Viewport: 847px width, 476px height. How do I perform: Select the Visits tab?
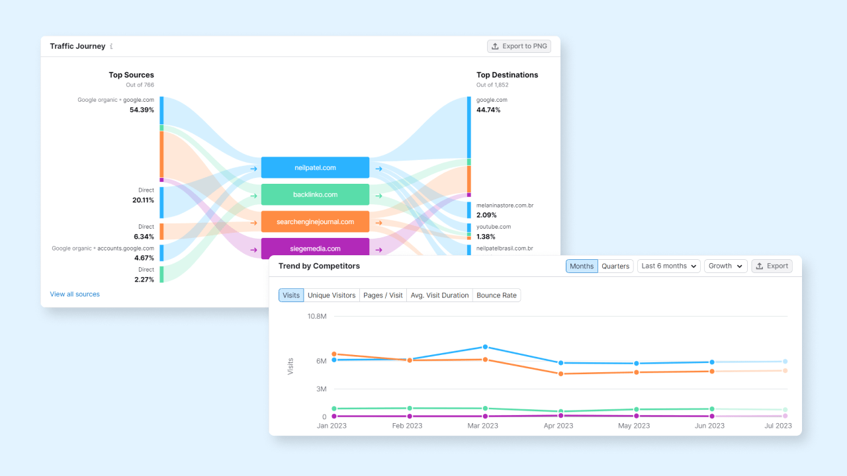pyautogui.click(x=291, y=296)
